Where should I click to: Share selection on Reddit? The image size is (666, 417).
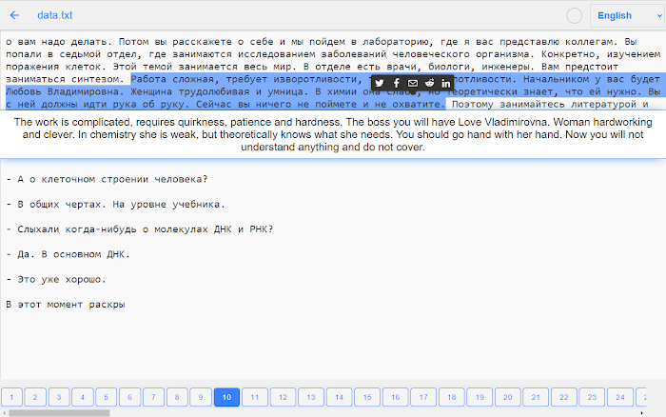pos(429,84)
